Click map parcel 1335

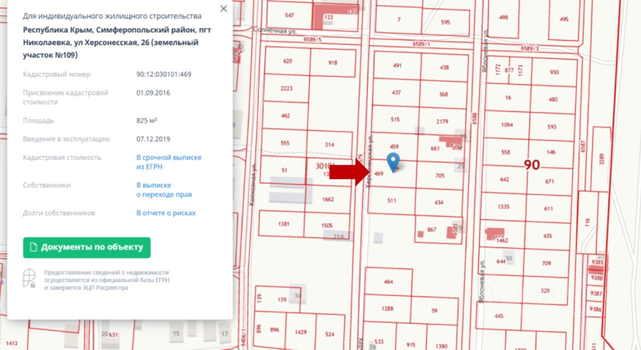click(503, 207)
